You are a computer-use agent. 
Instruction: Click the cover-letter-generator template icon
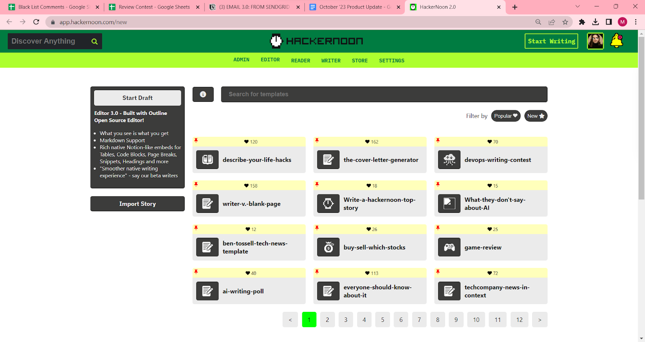click(329, 160)
